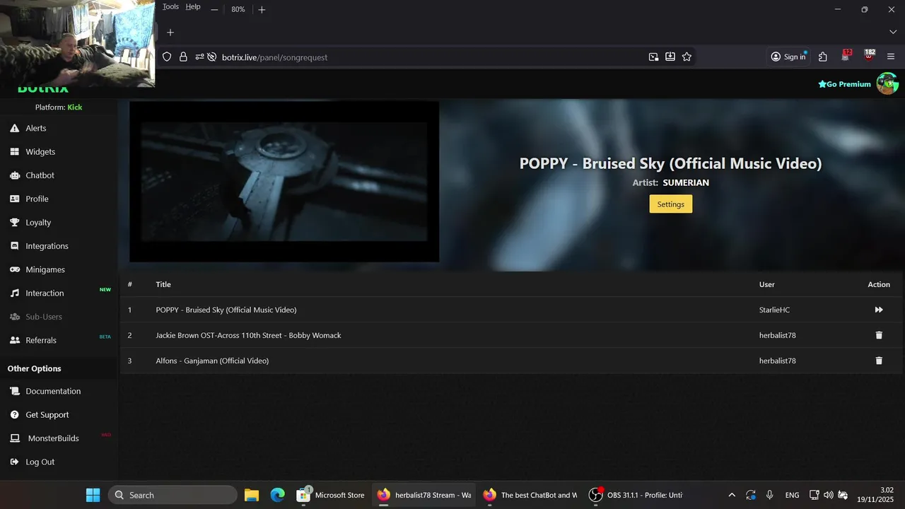Image resolution: width=905 pixels, height=509 pixels.
Task: Open the Chatbot sidebar section
Action: (x=32, y=175)
